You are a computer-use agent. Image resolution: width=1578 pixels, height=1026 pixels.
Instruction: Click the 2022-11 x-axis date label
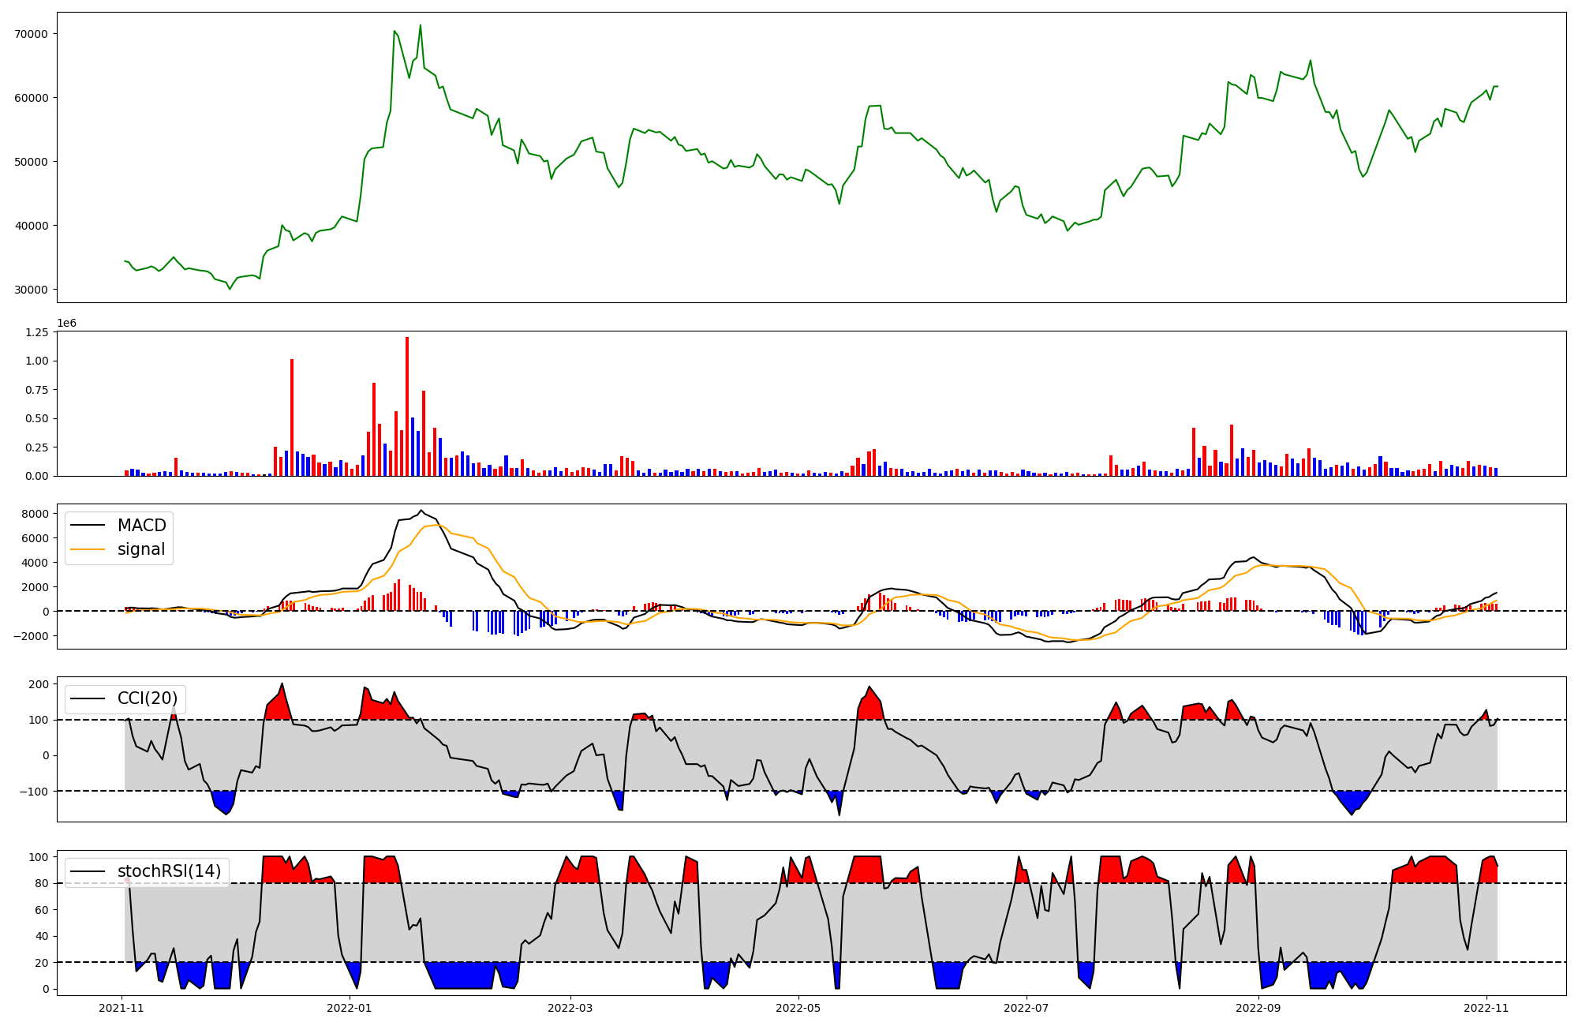[1486, 1008]
